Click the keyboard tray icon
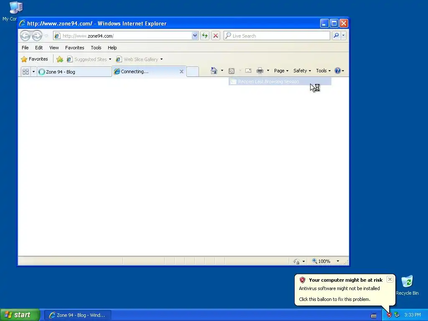 click(x=374, y=316)
